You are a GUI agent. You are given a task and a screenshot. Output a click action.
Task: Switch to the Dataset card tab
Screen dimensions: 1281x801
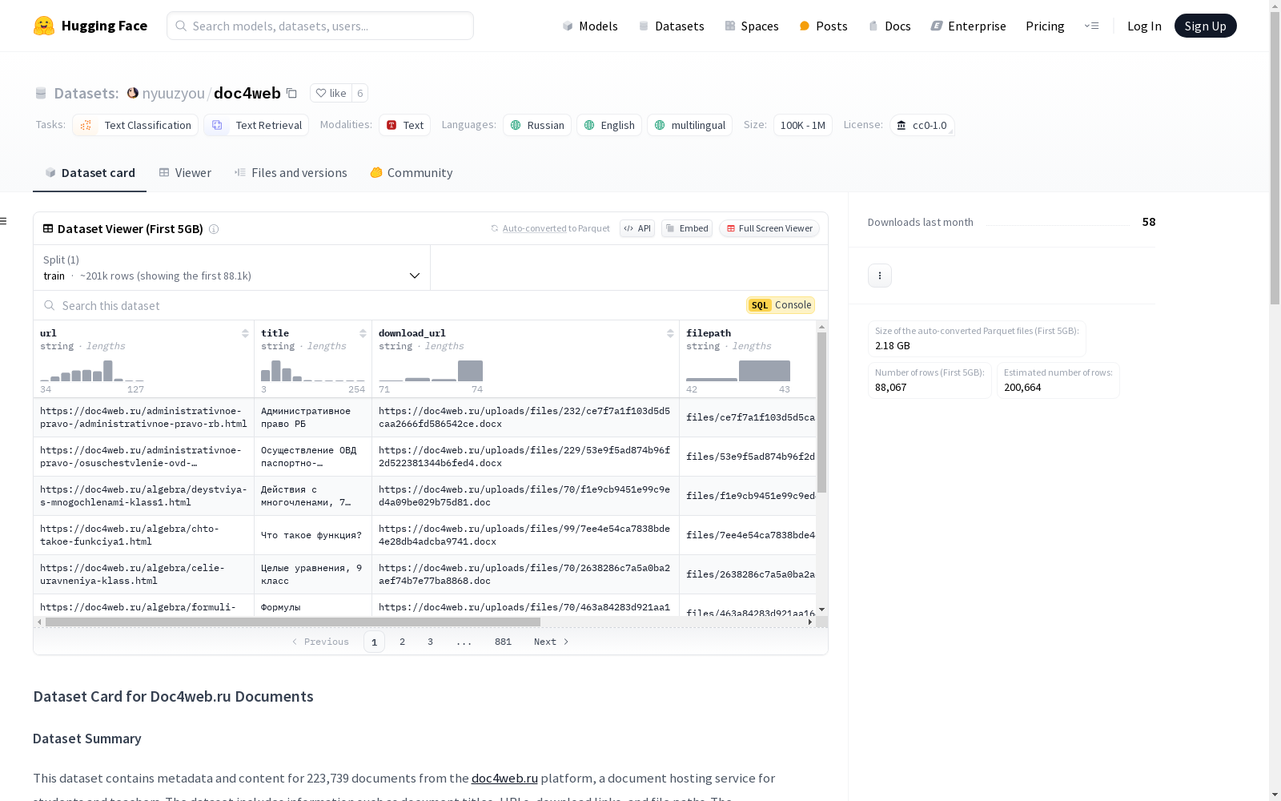[90, 173]
